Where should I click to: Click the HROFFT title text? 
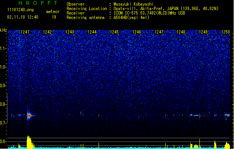click(x=38, y=3)
